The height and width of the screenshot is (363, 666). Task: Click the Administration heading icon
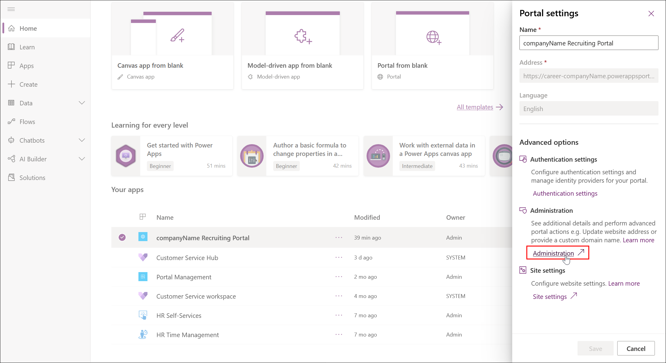pyautogui.click(x=523, y=210)
